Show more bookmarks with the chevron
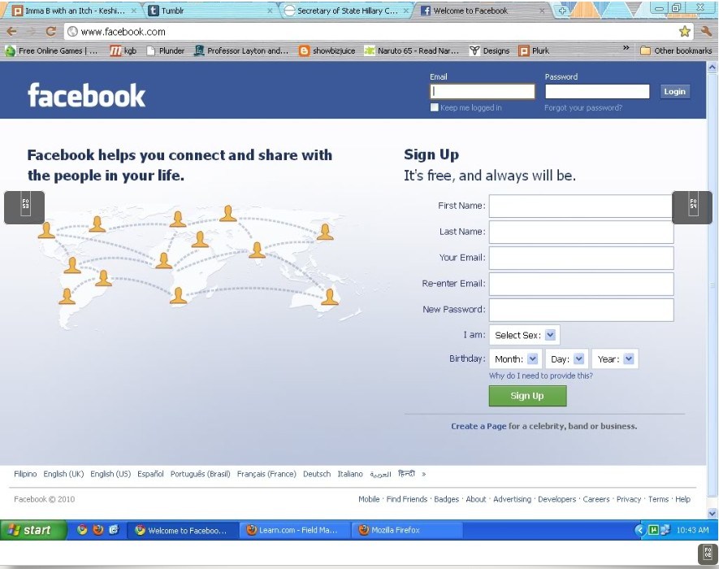The image size is (719, 569). pyautogui.click(x=626, y=48)
